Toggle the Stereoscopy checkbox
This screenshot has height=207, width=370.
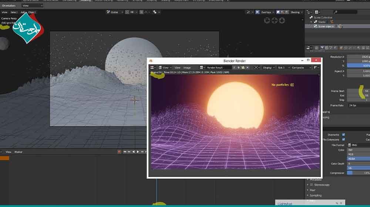[312, 185]
